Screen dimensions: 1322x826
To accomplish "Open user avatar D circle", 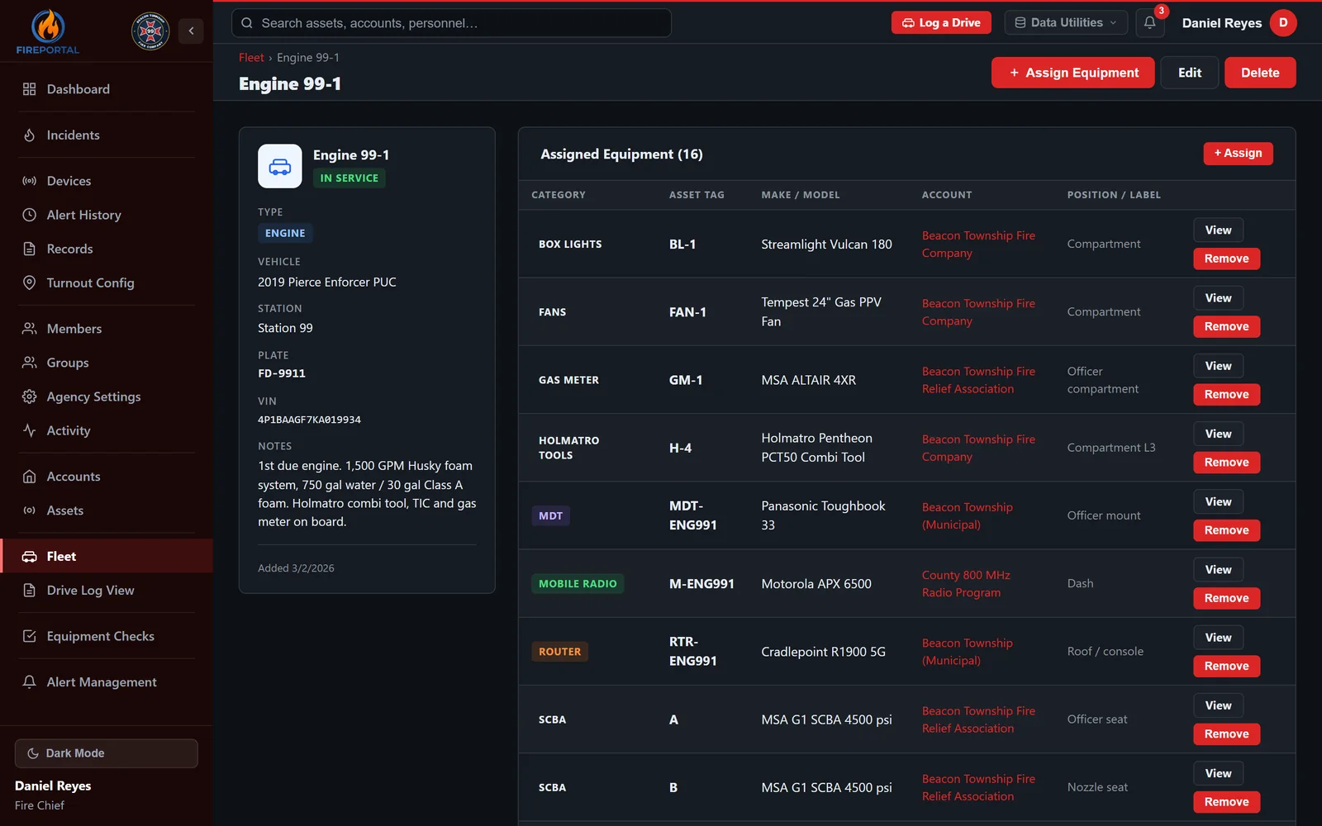I will (x=1283, y=23).
